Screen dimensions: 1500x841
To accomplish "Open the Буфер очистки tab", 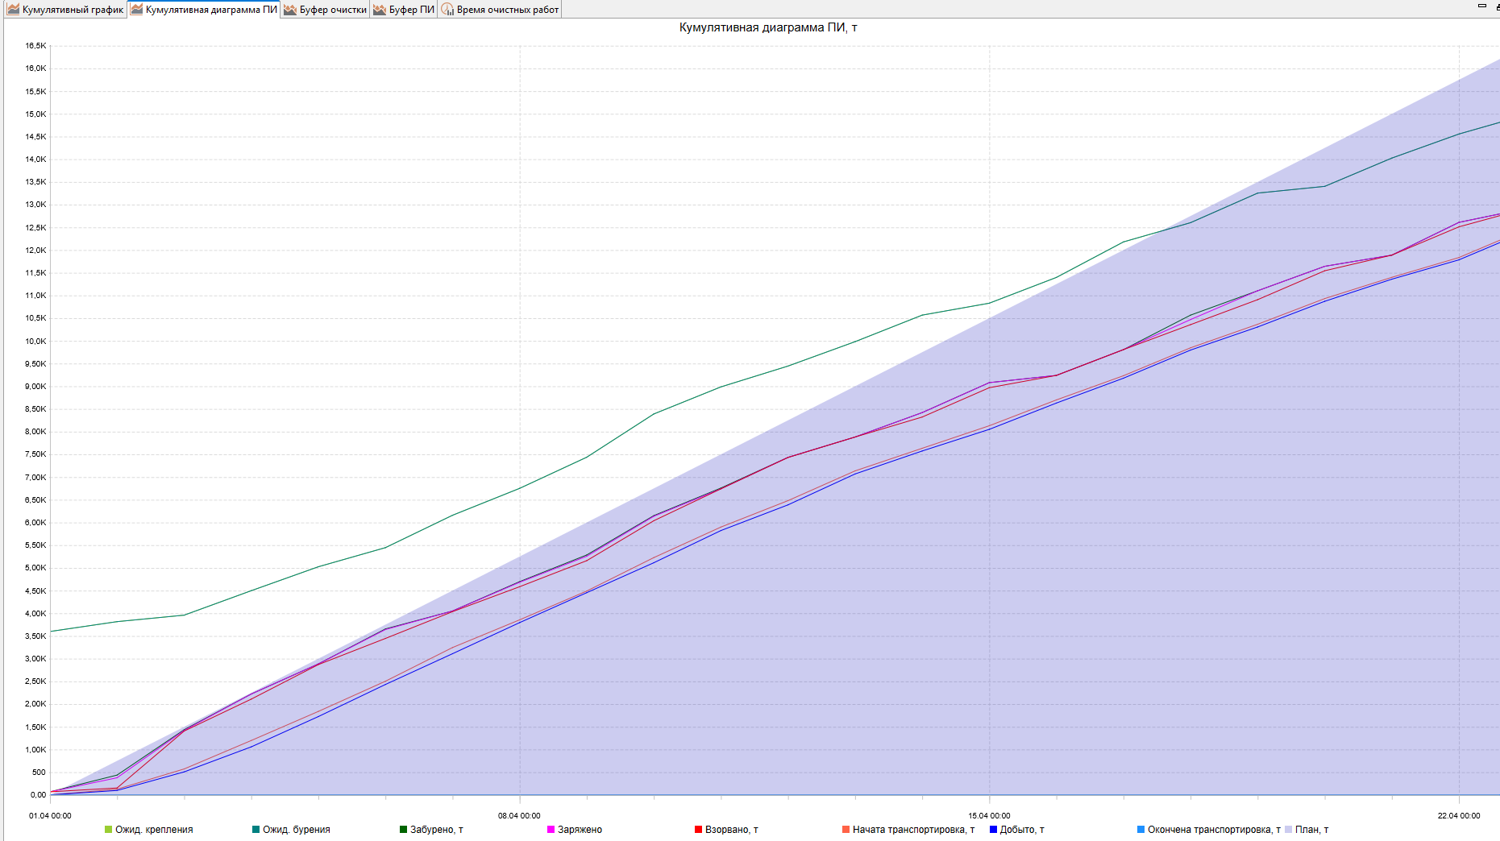I will pos(325,10).
